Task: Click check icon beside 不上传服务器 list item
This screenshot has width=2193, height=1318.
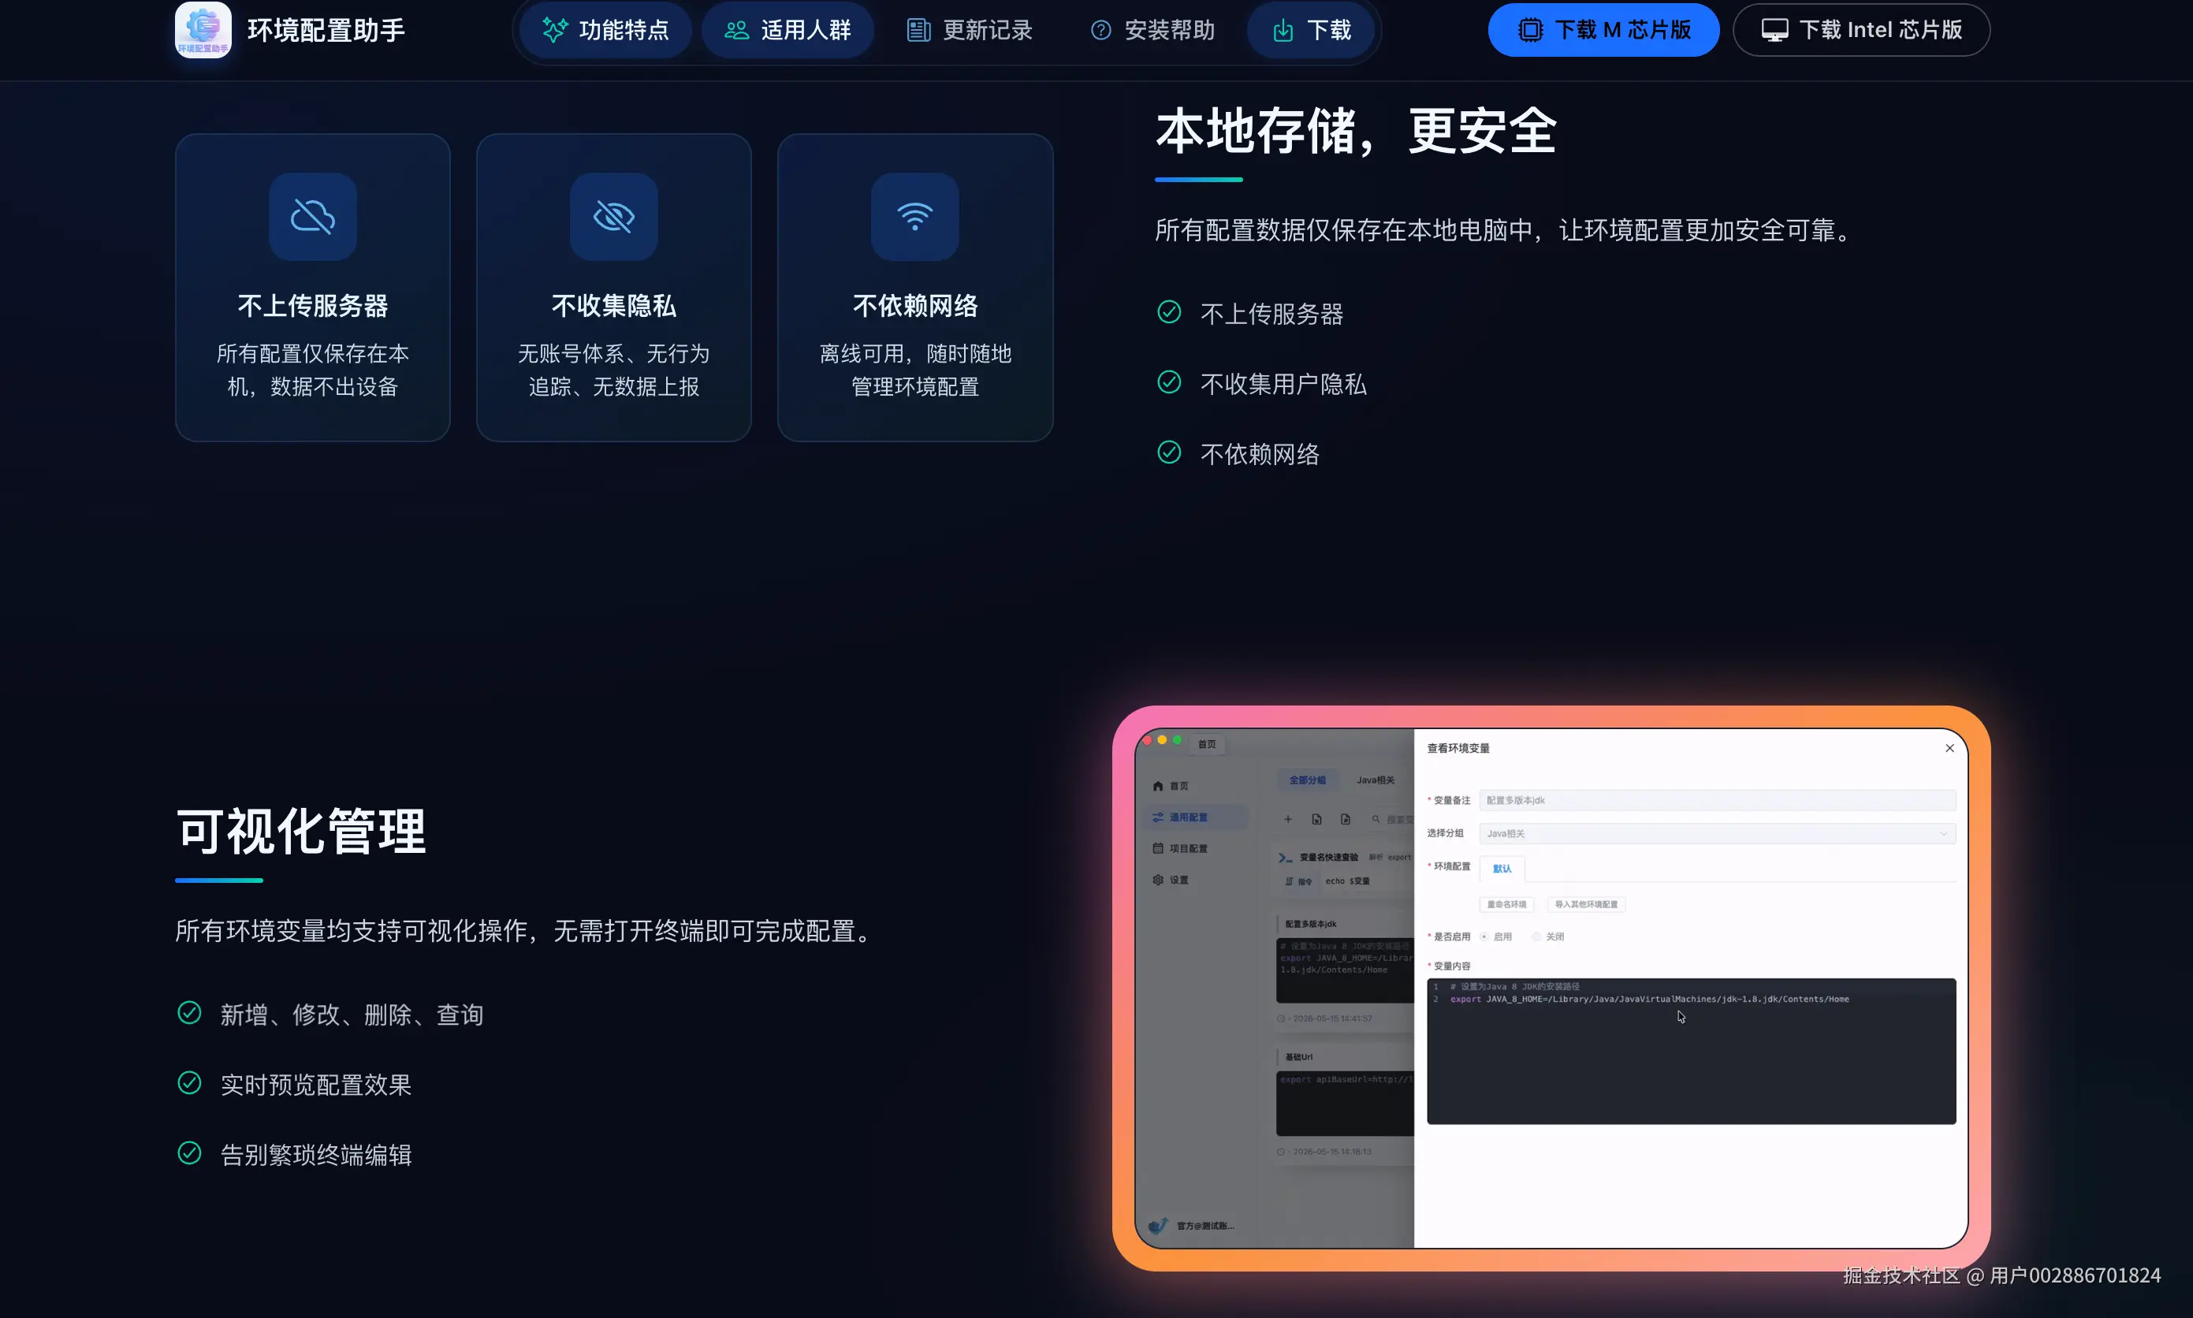Action: pyautogui.click(x=1169, y=313)
